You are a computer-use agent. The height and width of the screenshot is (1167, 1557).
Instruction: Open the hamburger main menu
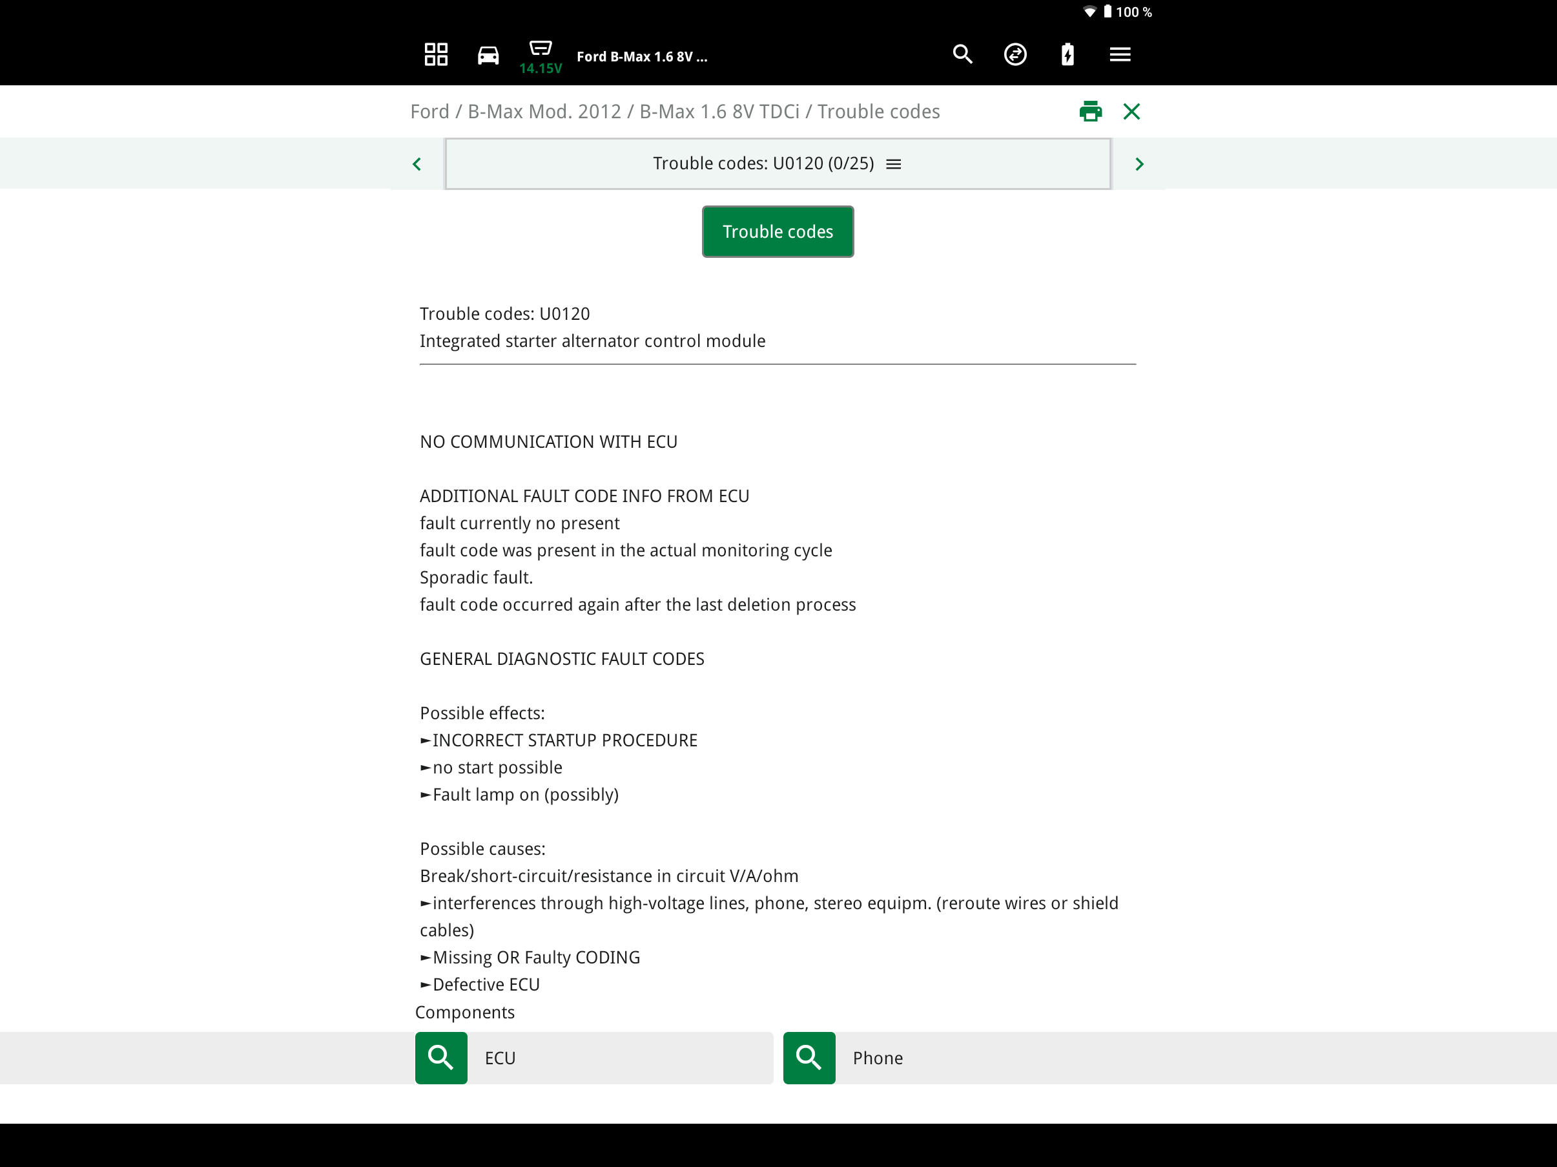1120,54
